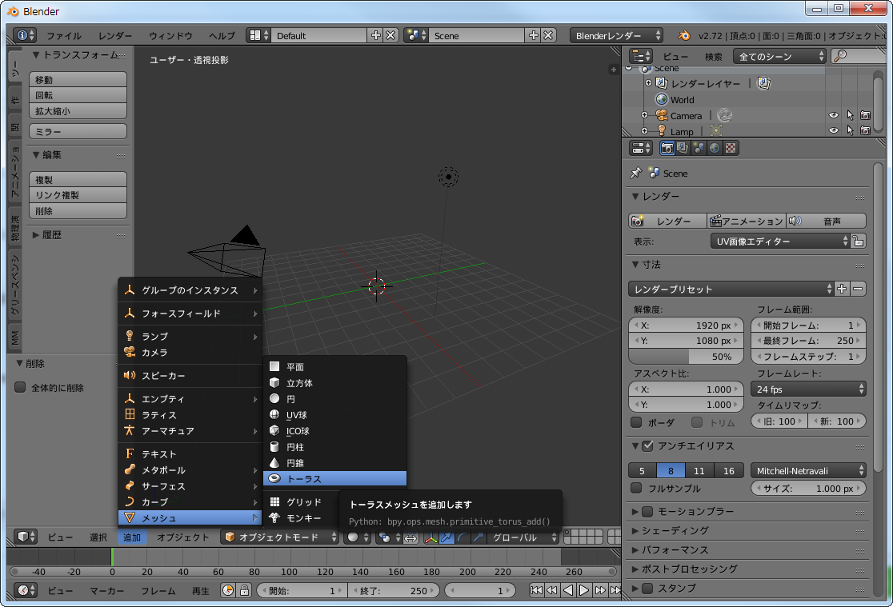This screenshot has height=607, width=893.
Task: Open the レンダープリセット dropdown
Action: [731, 289]
